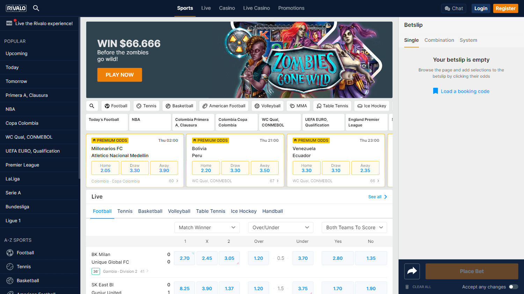The image size is (524, 294).
Task: Click the booking code bookmark icon
Action: (436, 91)
